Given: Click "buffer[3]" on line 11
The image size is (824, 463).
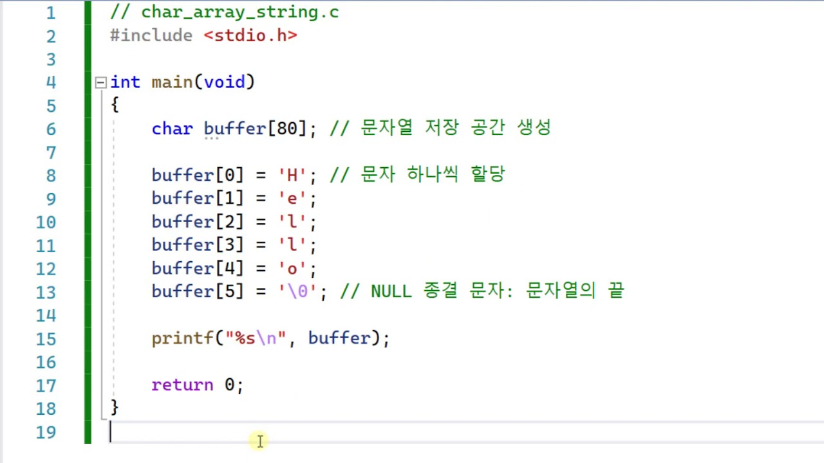Looking at the screenshot, I should [198, 245].
